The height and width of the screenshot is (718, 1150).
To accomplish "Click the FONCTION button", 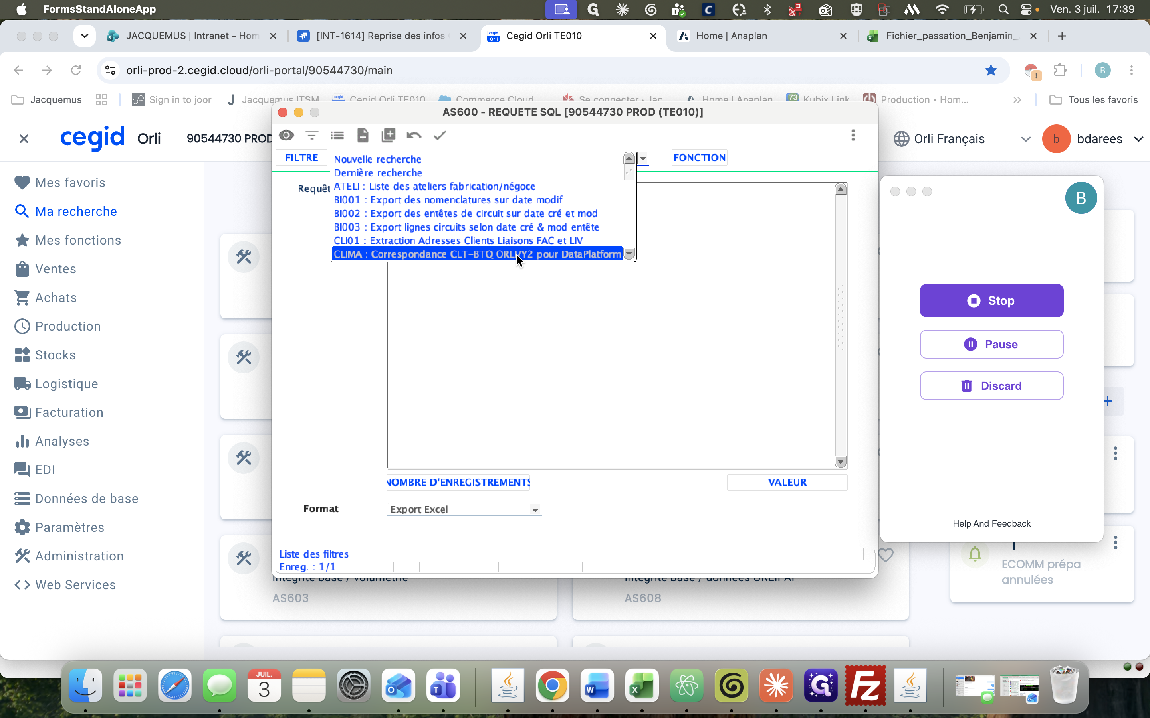I will pyautogui.click(x=699, y=158).
